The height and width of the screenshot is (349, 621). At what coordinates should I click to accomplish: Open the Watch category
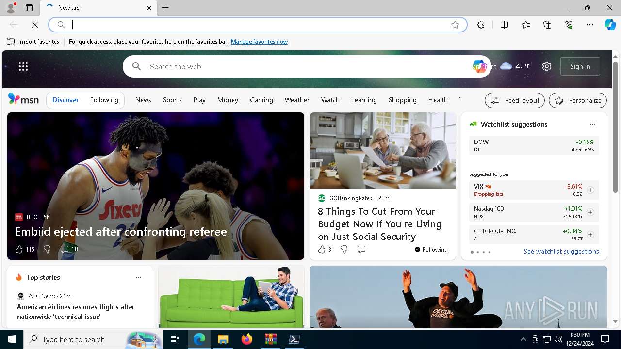330,100
